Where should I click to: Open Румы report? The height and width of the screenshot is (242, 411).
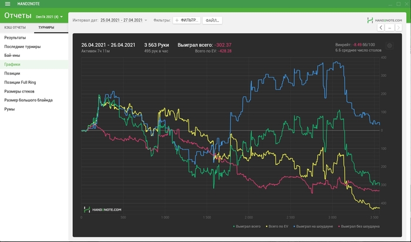(34, 109)
